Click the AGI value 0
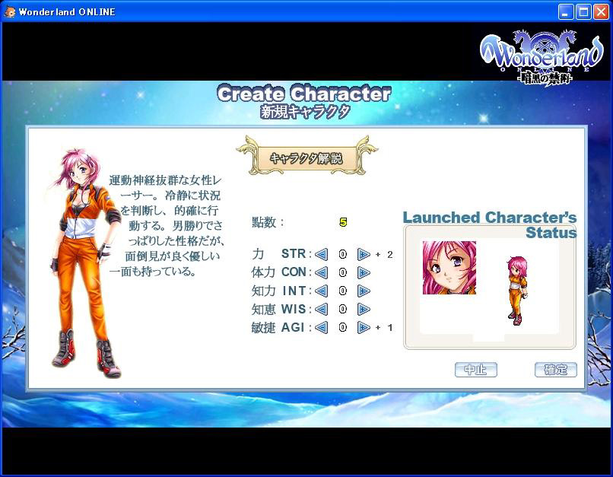Screen dimensions: 613x477 tap(342, 327)
